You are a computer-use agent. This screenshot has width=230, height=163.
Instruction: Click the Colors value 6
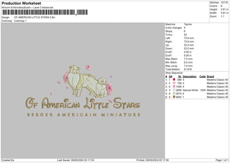(222, 6)
